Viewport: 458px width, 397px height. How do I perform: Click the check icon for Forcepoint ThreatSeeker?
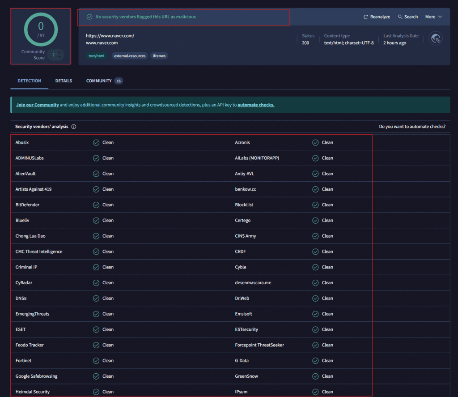[x=315, y=345]
